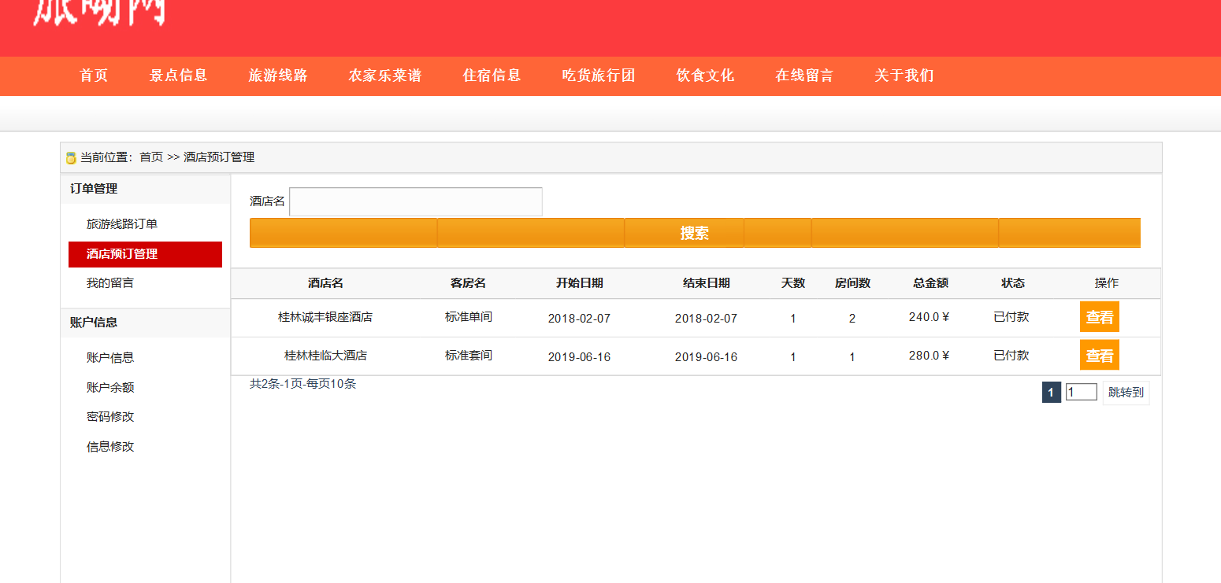Click the site logo in header
Viewport: 1221px width, 583px height.
coord(99,13)
